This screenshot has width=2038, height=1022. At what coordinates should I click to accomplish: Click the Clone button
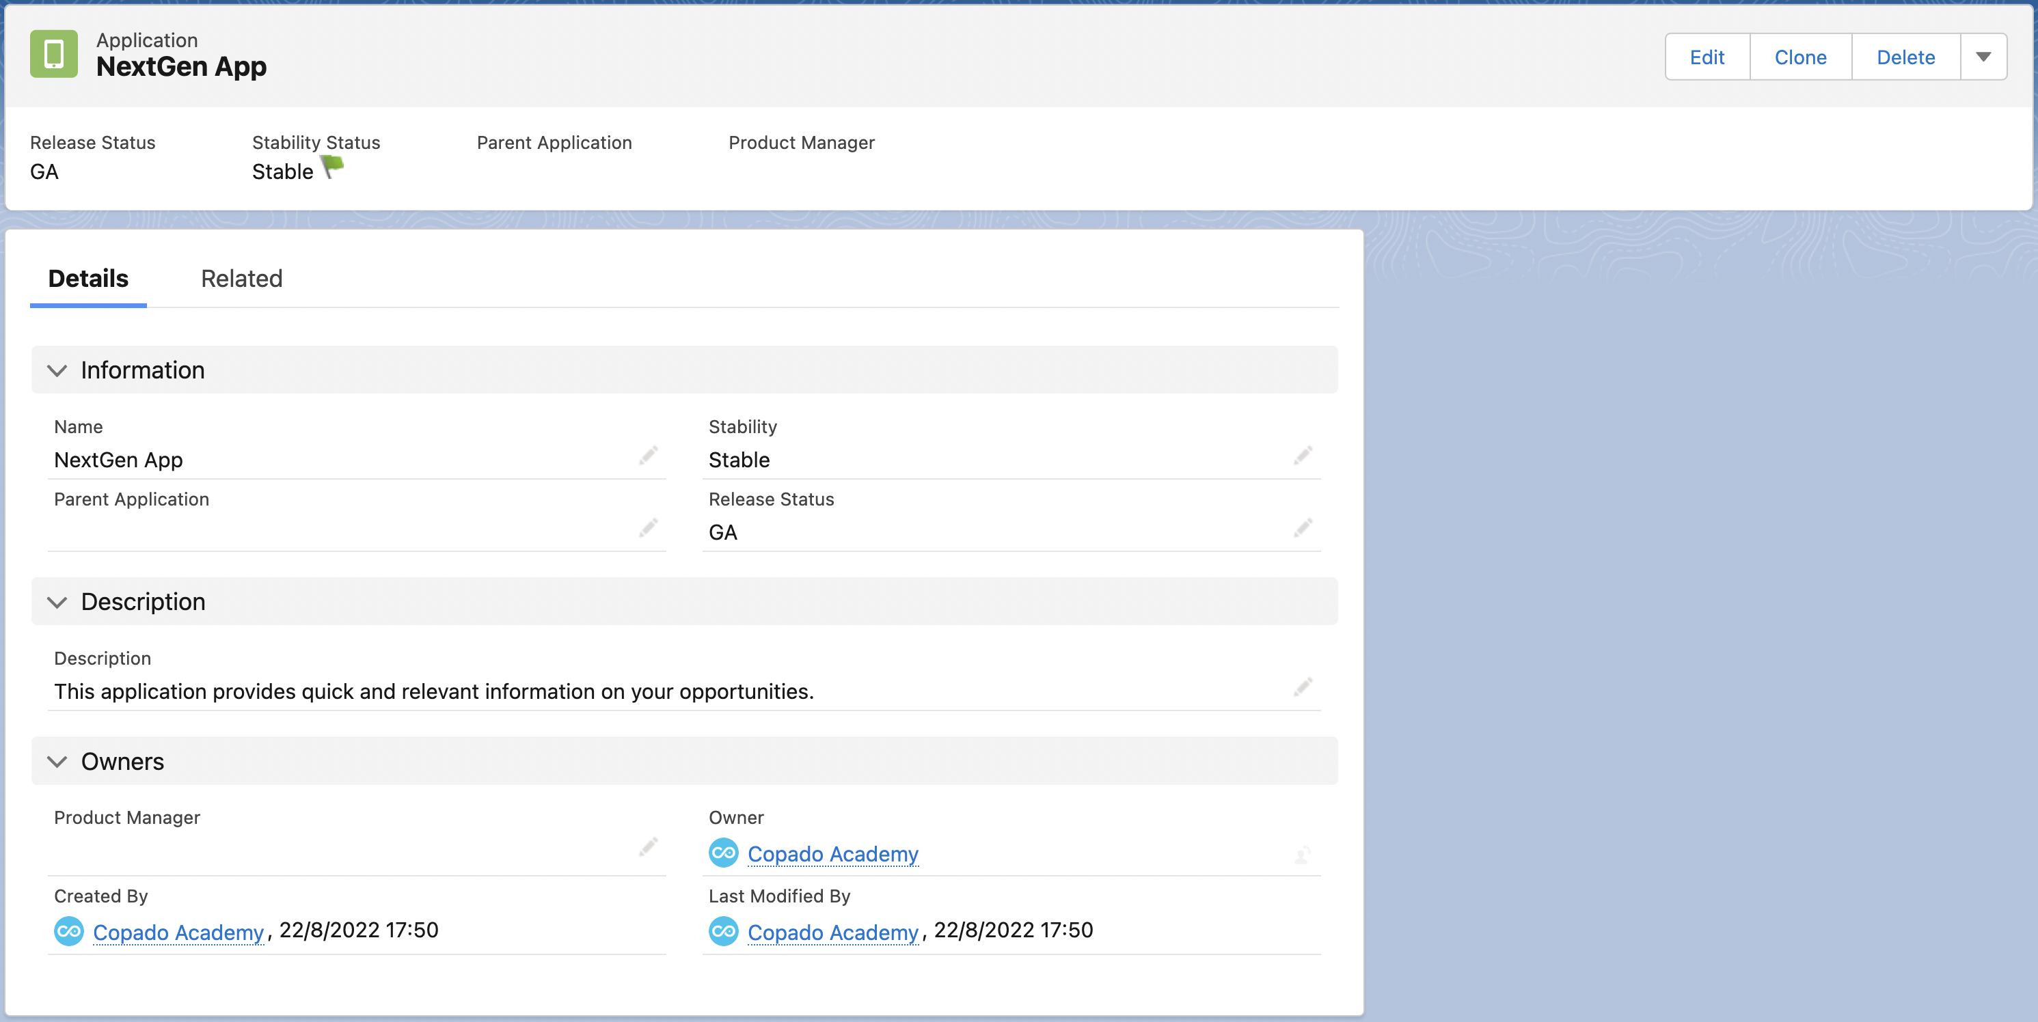1801,57
